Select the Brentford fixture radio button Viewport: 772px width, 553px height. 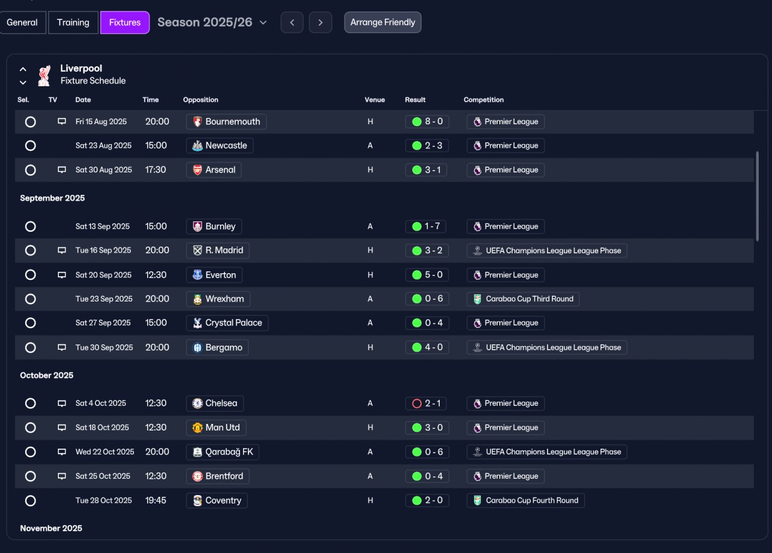coord(30,476)
